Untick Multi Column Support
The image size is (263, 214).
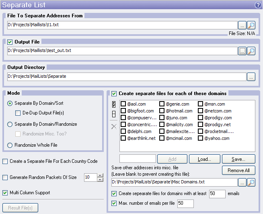pos(5,193)
